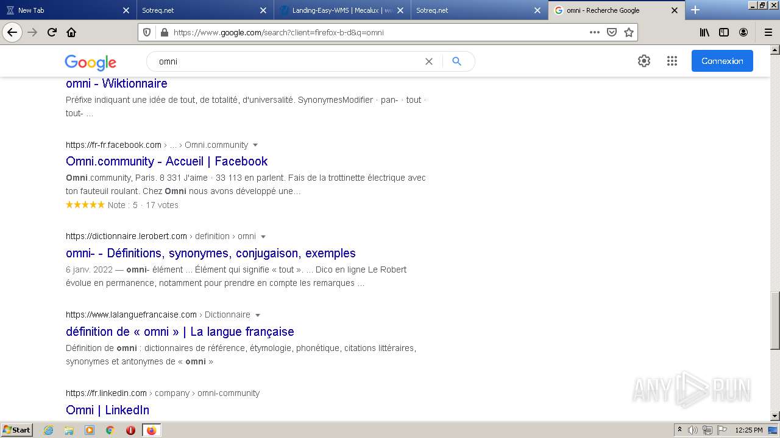
Task: Show hidden tray icons arrow
Action: tap(679, 430)
